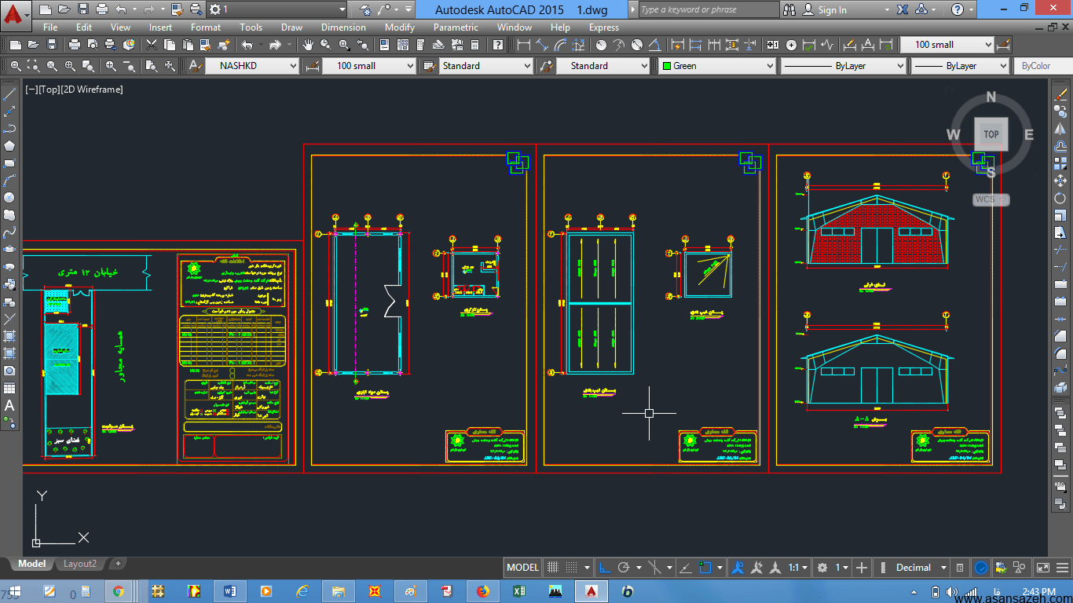Open the NASHKD text style dropdown

pyautogui.click(x=252, y=66)
